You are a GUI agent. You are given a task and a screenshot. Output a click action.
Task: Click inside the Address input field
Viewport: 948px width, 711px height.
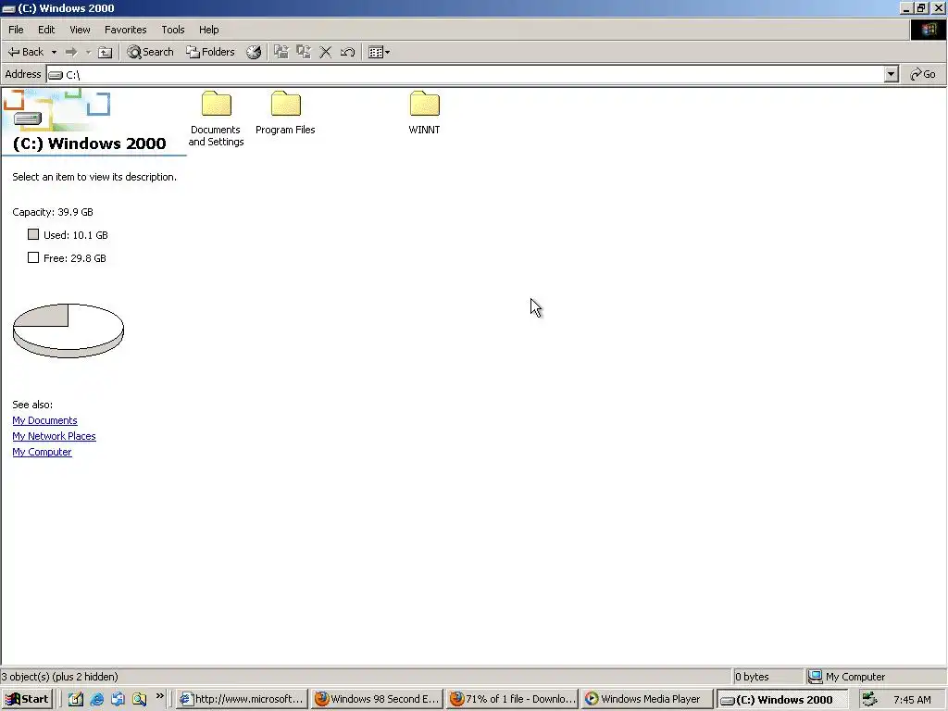(466, 74)
